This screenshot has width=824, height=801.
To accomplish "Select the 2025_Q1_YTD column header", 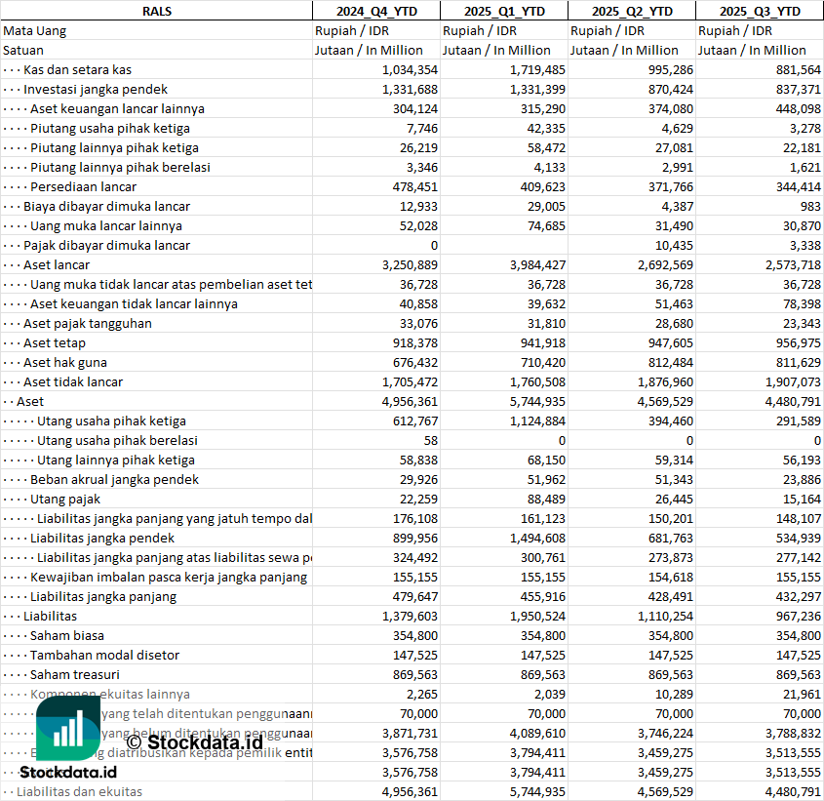I will click(x=504, y=11).
